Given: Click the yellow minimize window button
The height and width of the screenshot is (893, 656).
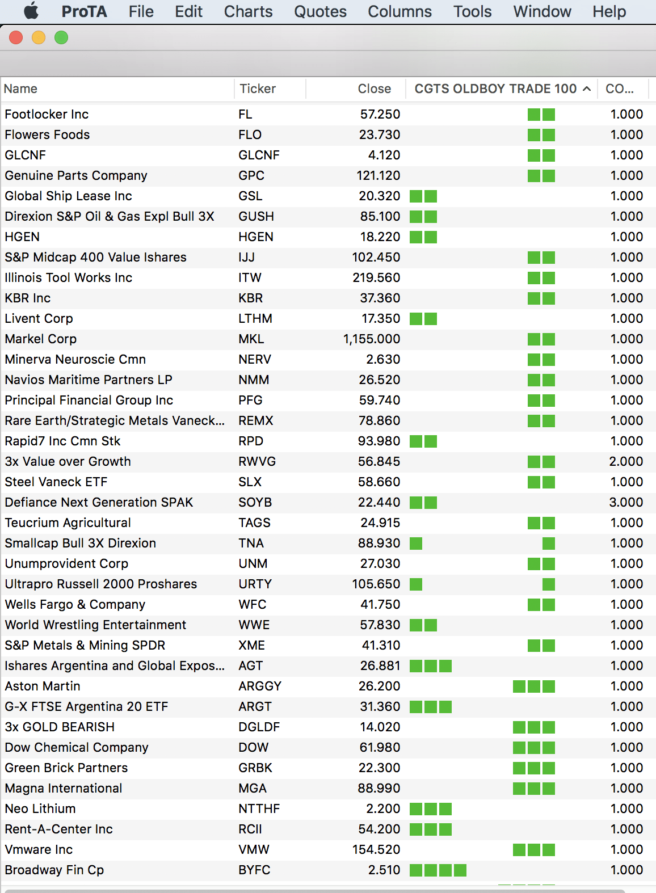Looking at the screenshot, I should [x=39, y=38].
